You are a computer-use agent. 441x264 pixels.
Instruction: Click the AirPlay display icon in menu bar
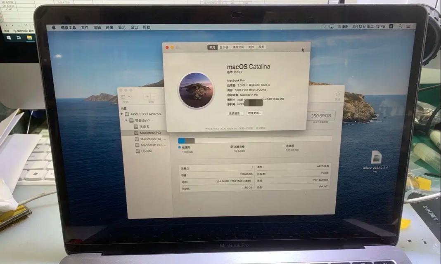332,26
